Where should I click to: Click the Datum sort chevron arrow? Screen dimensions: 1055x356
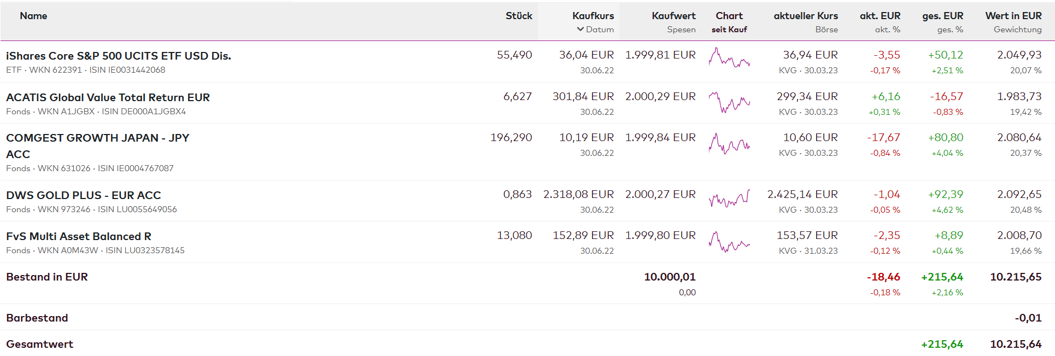point(581,30)
